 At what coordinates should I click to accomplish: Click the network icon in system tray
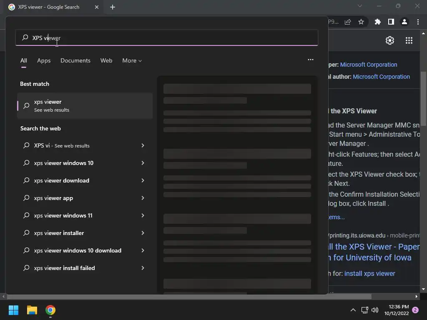[x=364, y=310]
